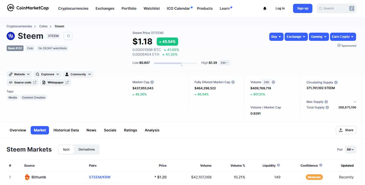Click the CoinMarketCap logo
Image resolution: width=365 pixels, height=185 pixels.
click(x=28, y=8)
